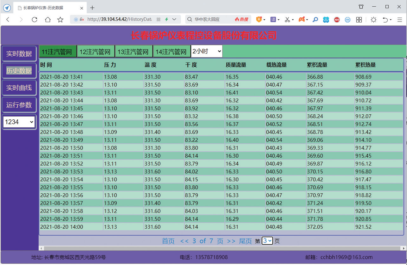
Task: Open the 2小时 time range dropdown
Action: point(207,51)
